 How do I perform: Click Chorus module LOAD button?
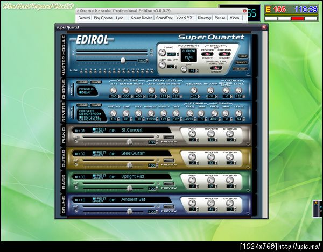tap(82, 82)
